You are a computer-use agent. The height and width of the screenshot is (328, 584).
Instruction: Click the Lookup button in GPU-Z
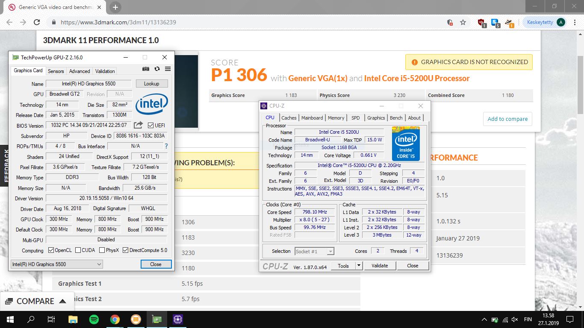[151, 84]
